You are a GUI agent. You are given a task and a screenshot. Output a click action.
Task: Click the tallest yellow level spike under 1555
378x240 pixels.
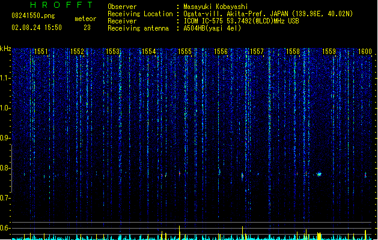(179, 232)
